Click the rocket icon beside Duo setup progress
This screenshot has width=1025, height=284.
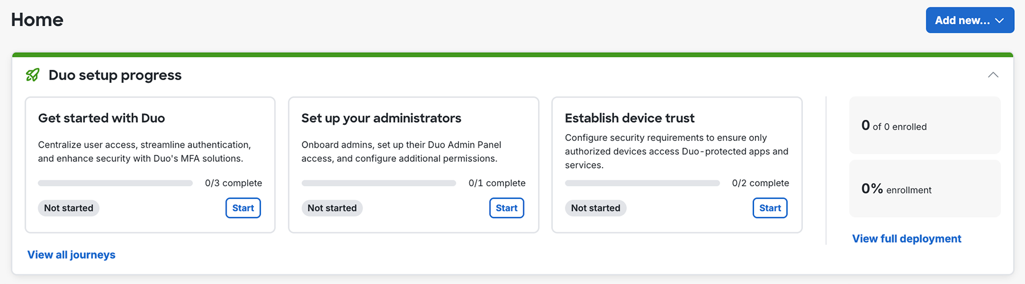click(x=33, y=75)
